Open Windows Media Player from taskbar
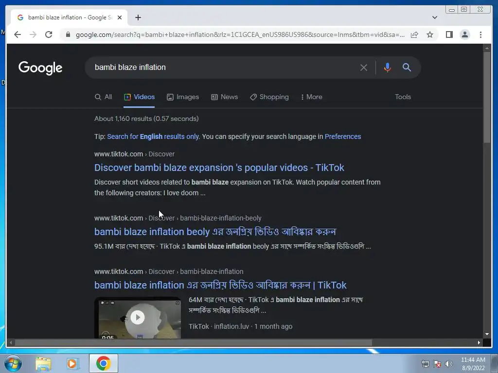The height and width of the screenshot is (373, 498). 72,363
